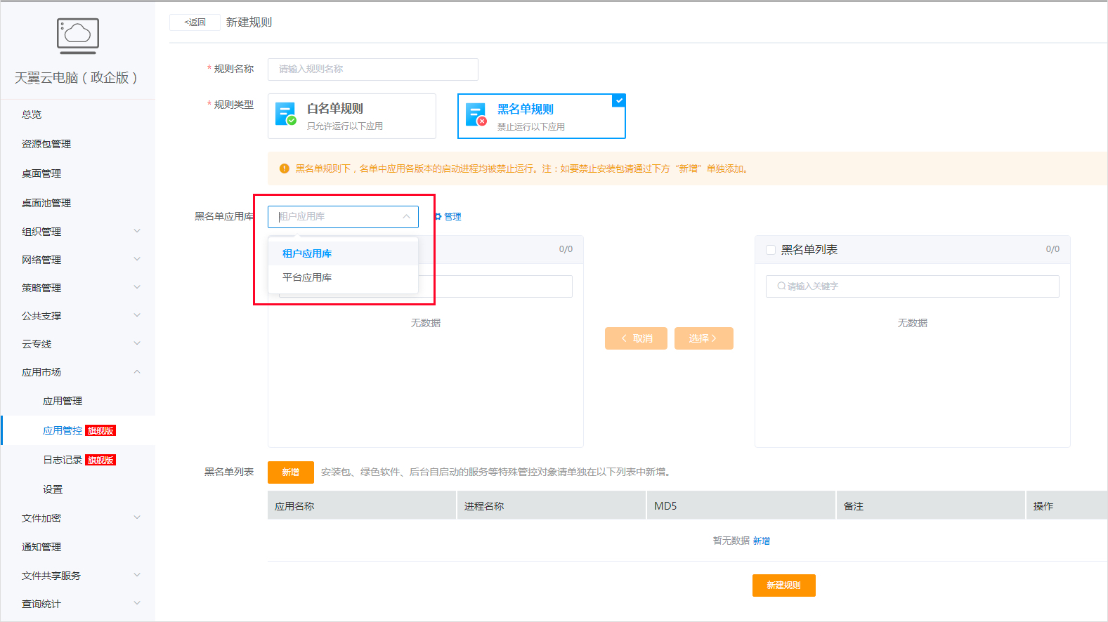Viewport: 1108px width, 622px height.
Task: Click the search icon in 黑名单列表 filter
Action: point(781,286)
